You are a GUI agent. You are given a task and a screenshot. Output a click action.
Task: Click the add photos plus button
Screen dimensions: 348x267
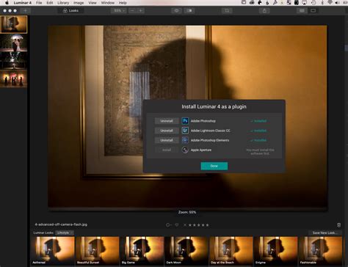click(x=25, y=10)
